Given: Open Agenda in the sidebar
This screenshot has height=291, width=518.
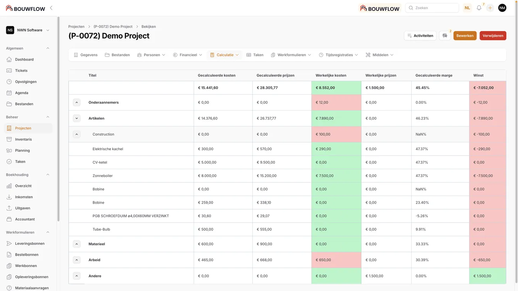Looking at the screenshot, I should click(x=21, y=93).
